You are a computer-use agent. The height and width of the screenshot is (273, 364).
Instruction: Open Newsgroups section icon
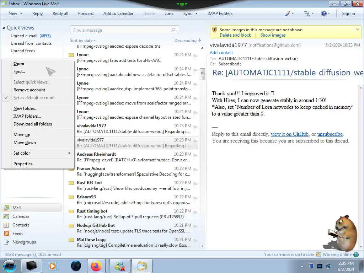(6, 242)
